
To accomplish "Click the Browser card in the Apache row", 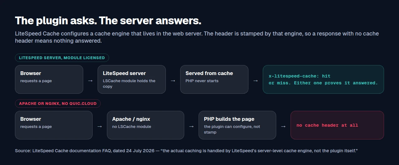I will click(x=54, y=125).
